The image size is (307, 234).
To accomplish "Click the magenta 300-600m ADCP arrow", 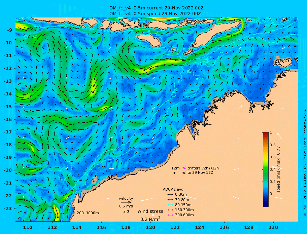I will pos(170,215).
